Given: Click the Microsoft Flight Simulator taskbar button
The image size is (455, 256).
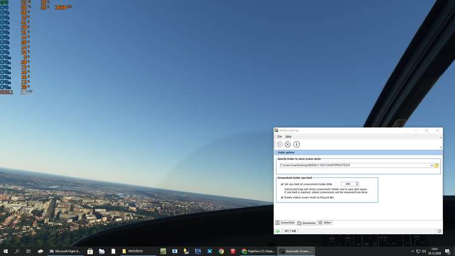Looking at the screenshot, I should pyautogui.click(x=64, y=251).
